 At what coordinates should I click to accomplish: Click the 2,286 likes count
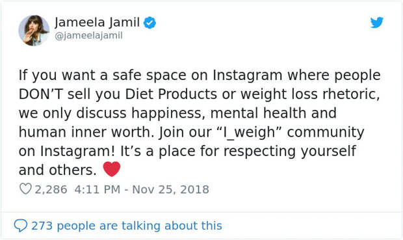point(51,189)
